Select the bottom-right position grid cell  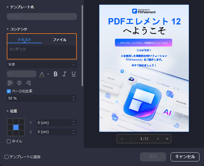(22, 133)
